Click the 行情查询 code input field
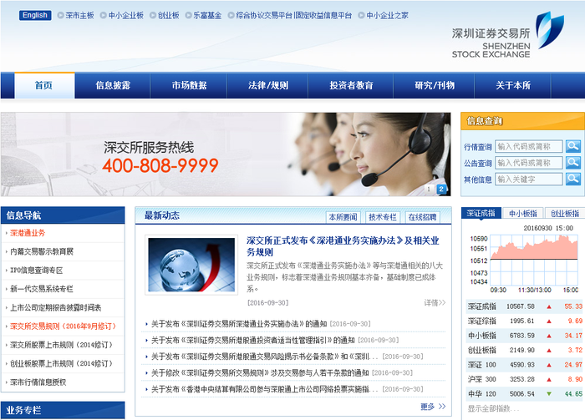Screen dimensions: 585x420 528,146
